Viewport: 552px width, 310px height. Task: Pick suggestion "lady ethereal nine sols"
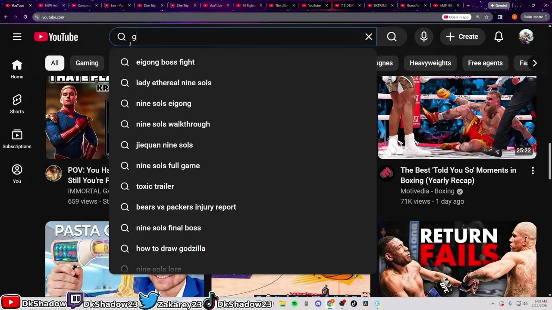coord(242,83)
